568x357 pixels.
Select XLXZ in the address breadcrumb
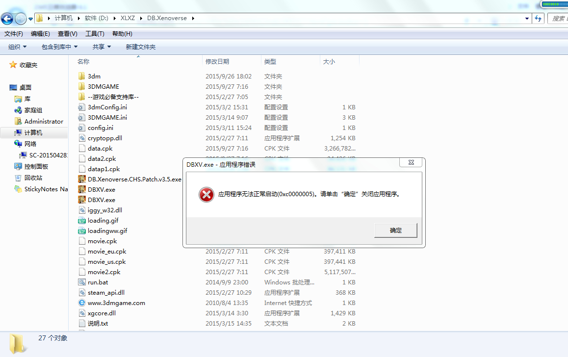tap(128, 18)
